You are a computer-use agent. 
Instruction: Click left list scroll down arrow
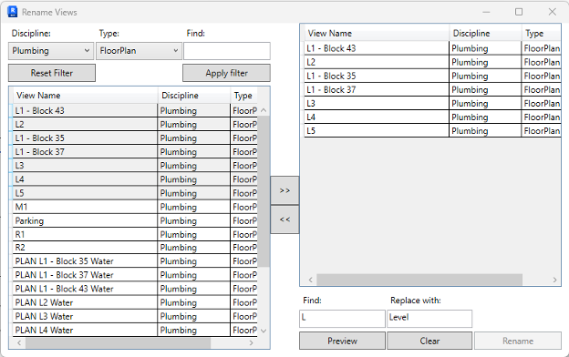264,331
